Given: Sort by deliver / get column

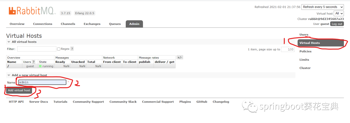Looking at the screenshot, I should coord(165,62).
